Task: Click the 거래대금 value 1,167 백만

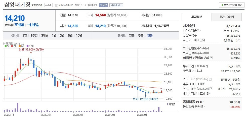Action: click(161, 26)
